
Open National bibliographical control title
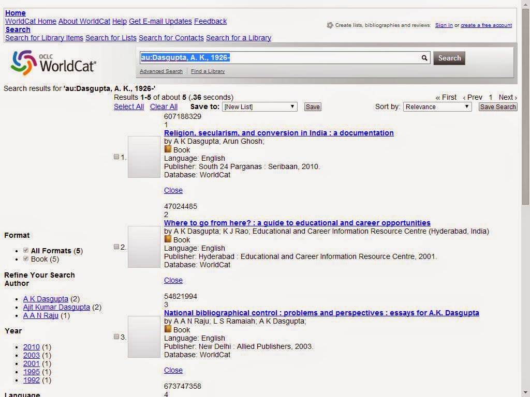pos(321,313)
